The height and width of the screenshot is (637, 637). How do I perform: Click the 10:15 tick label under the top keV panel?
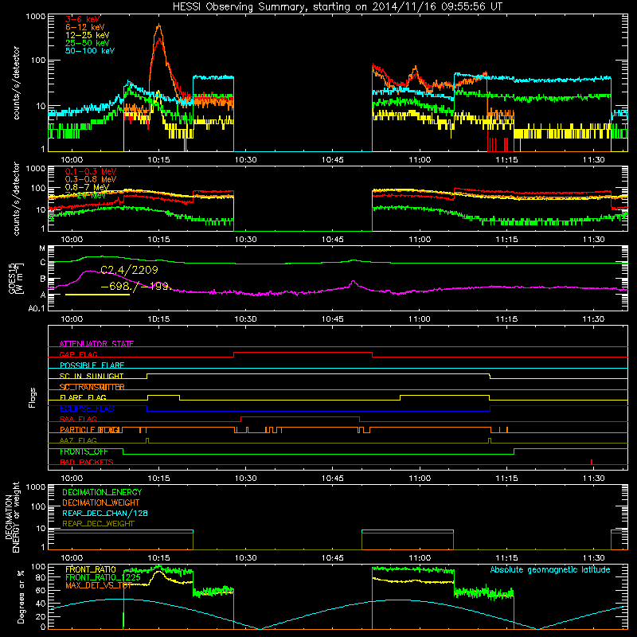[158, 160]
